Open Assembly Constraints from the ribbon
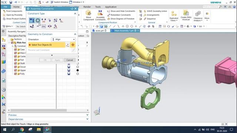 [x=100, y=15]
